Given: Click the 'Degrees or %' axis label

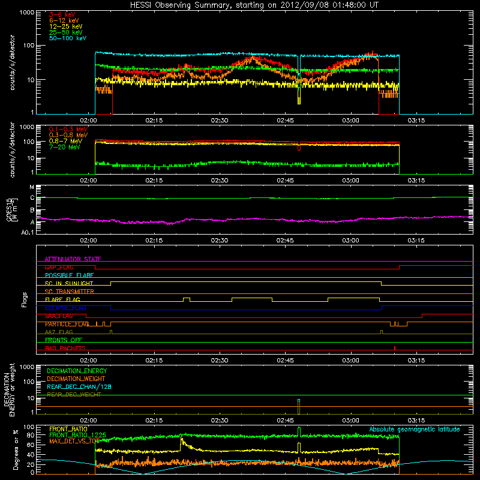Looking at the screenshot, I should pyautogui.click(x=16, y=449).
